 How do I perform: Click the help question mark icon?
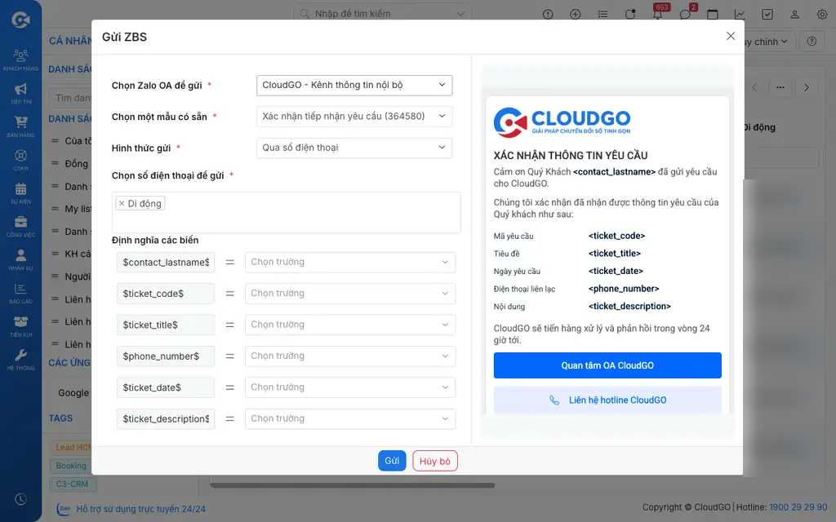(x=812, y=41)
